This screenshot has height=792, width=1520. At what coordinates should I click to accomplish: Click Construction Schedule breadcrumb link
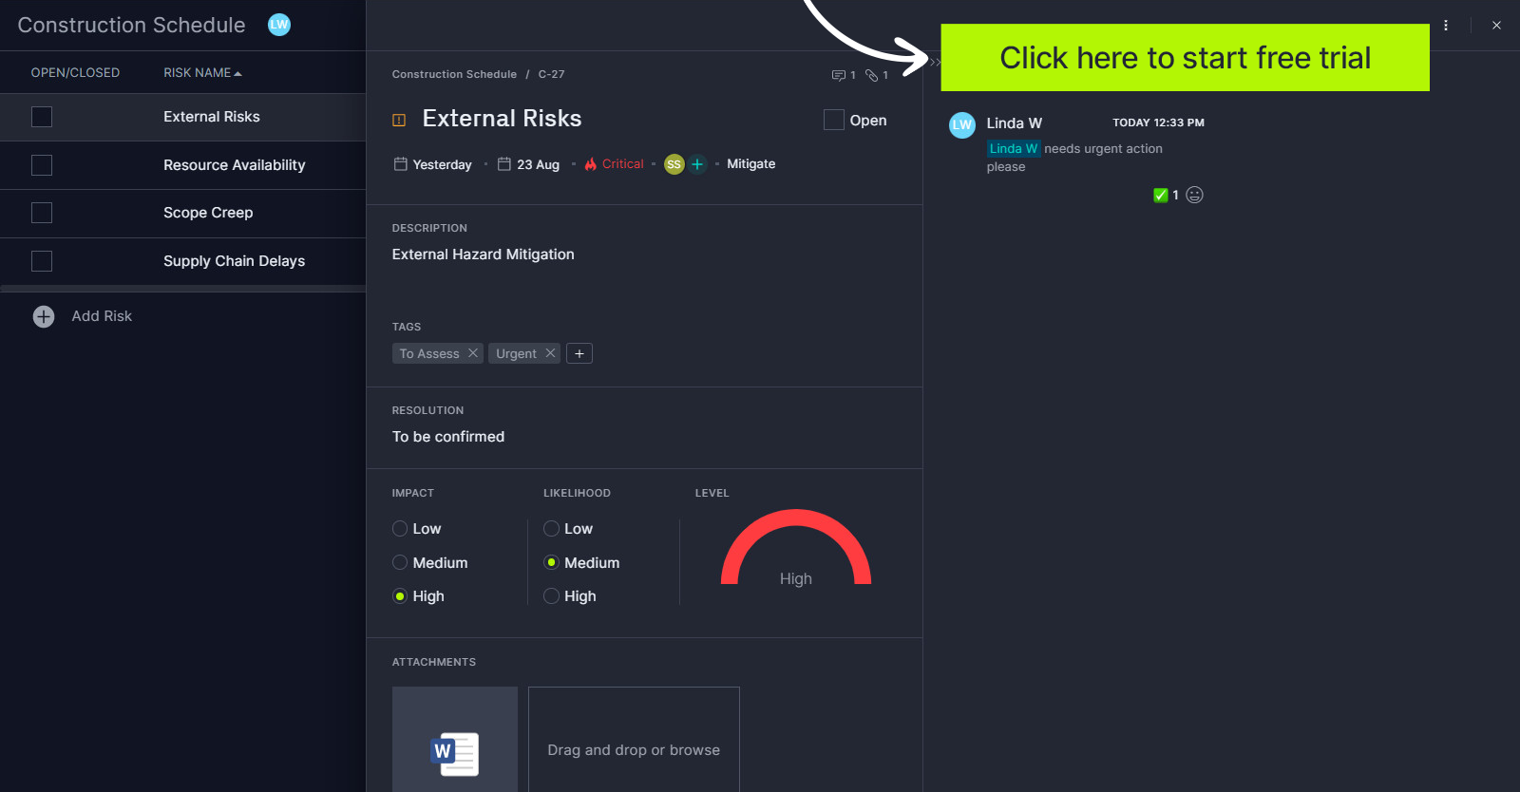pos(454,74)
